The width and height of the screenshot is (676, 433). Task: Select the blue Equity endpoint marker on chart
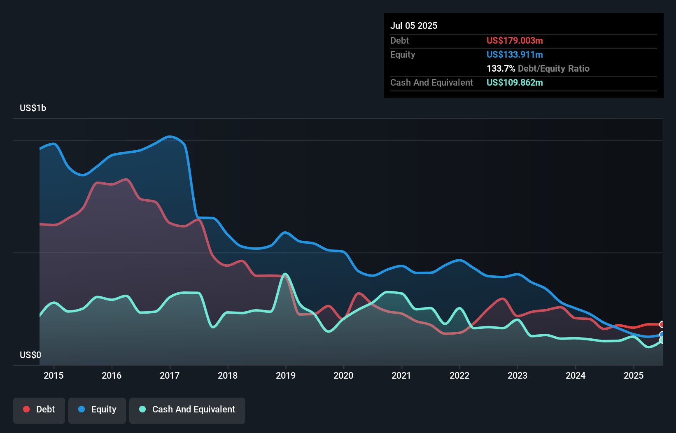point(661,335)
